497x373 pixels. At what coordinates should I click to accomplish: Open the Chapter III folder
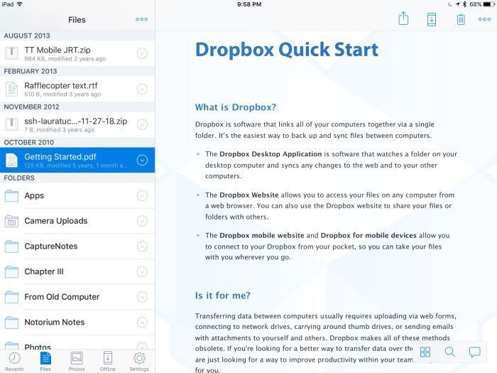pyautogui.click(x=77, y=272)
